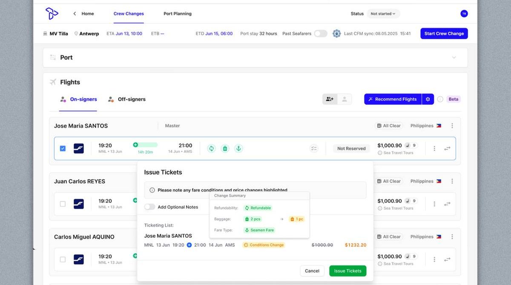Click the company logo in header
The width and height of the screenshot is (511, 285).
[52, 14]
